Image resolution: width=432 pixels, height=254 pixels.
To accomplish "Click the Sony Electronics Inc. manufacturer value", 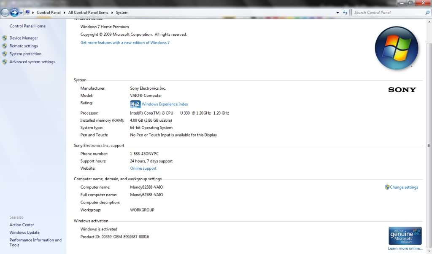I will point(148,88).
